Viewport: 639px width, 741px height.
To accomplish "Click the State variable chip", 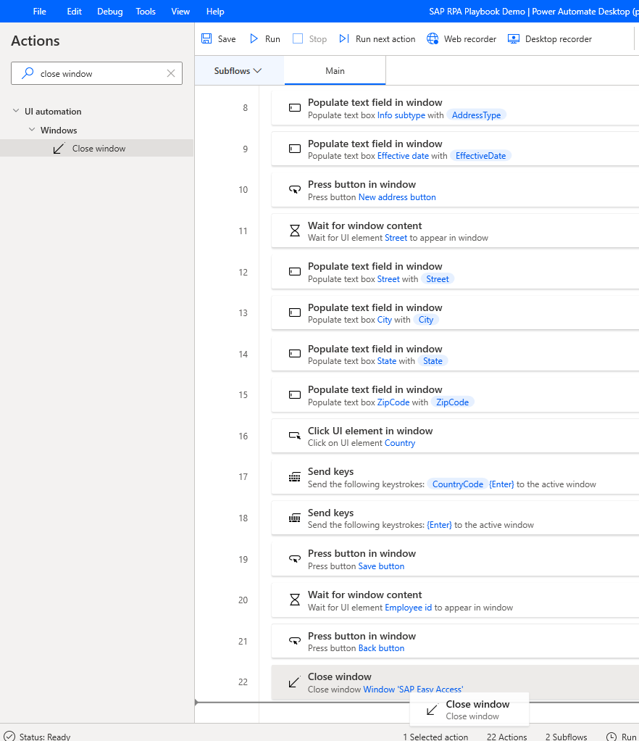I will pos(433,361).
